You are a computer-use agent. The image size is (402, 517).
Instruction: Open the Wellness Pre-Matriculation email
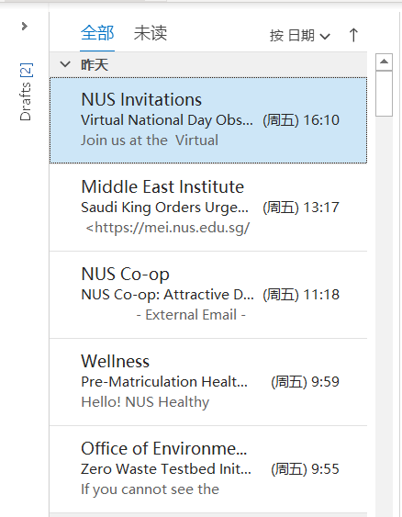pos(208,382)
